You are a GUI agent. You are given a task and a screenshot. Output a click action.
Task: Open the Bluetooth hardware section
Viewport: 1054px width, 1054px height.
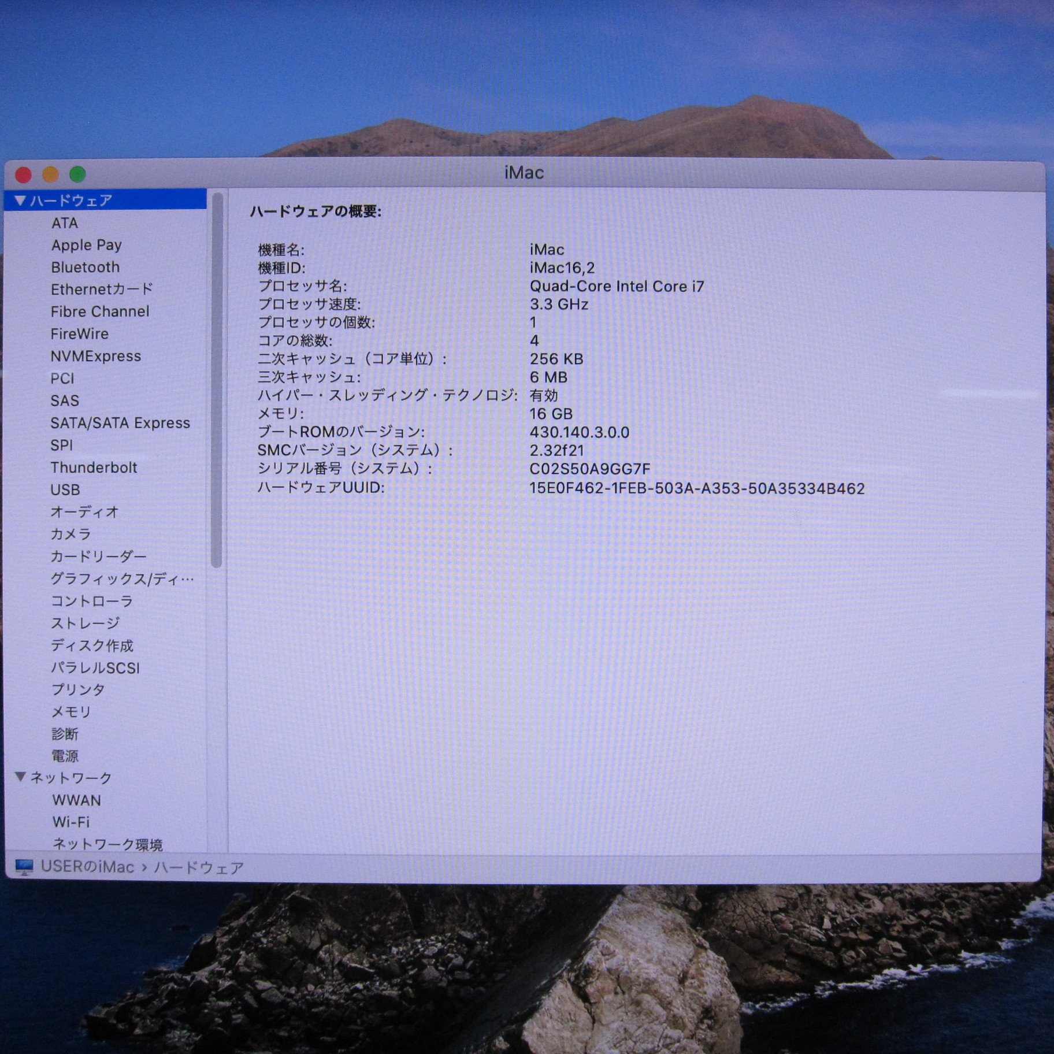[x=85, y=267]
